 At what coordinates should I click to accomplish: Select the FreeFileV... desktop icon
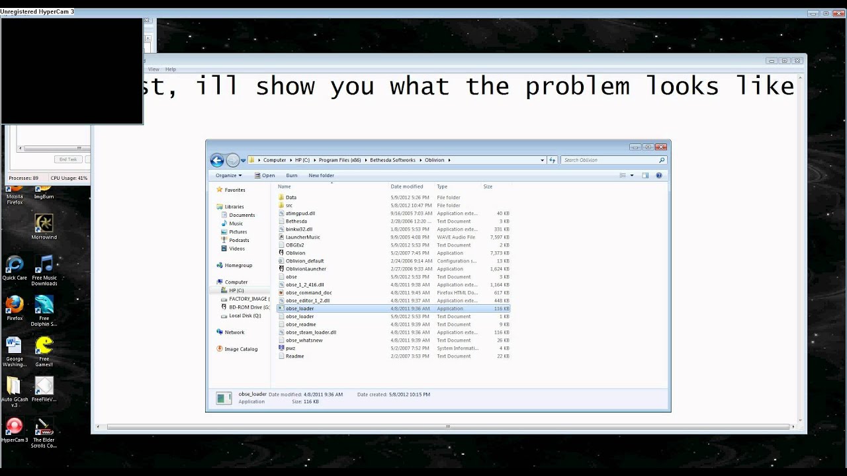[44, 389]
